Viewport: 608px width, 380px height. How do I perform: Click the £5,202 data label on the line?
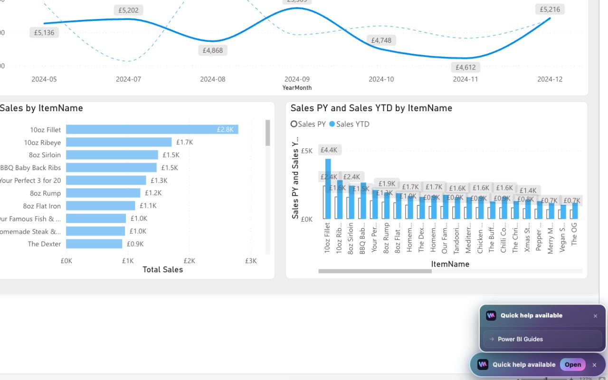click(x=129, y=10)
